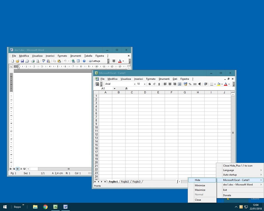Apply percent style in Excel
This screenshot has height=211, width=264.
tap(190, 84)
